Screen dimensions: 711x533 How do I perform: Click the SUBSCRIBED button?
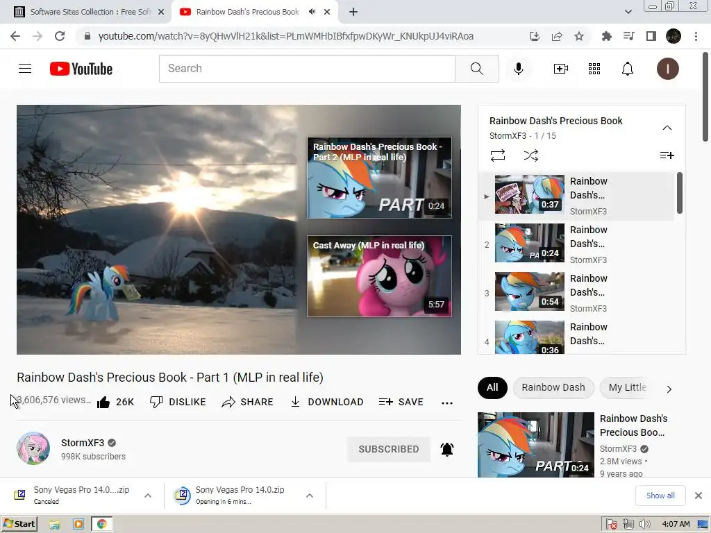click(389, 449)
